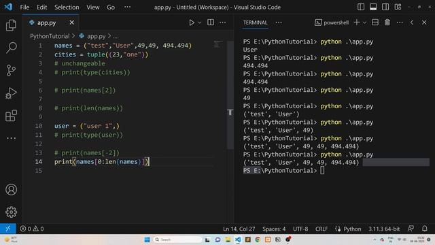Click the editor vertical scrollbar
Screen dimensions: 435x245
[x=230, y=95]
